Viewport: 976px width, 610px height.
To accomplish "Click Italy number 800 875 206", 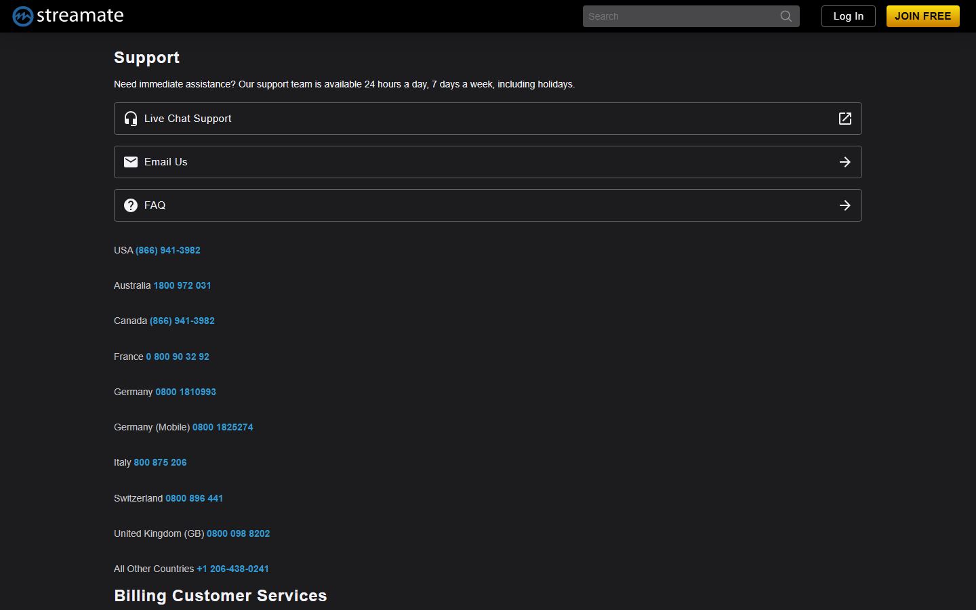I will pyautogui.click(x=160, y=462).
